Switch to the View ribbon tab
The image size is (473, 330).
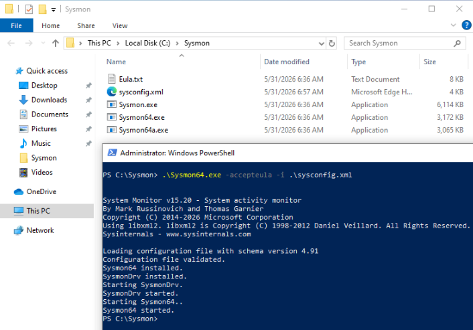coord(120,25)
